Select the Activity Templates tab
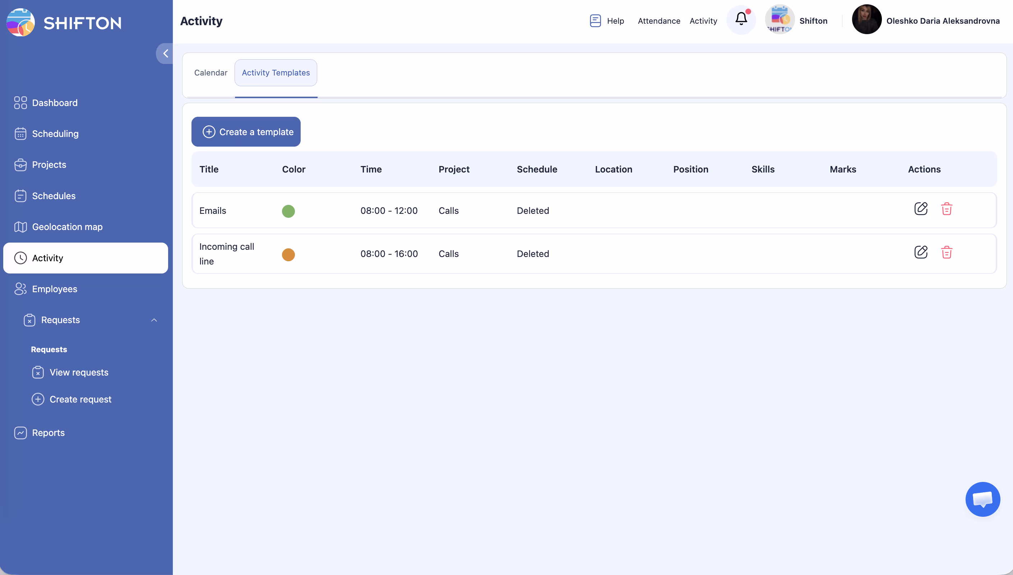 click(276, 73)
